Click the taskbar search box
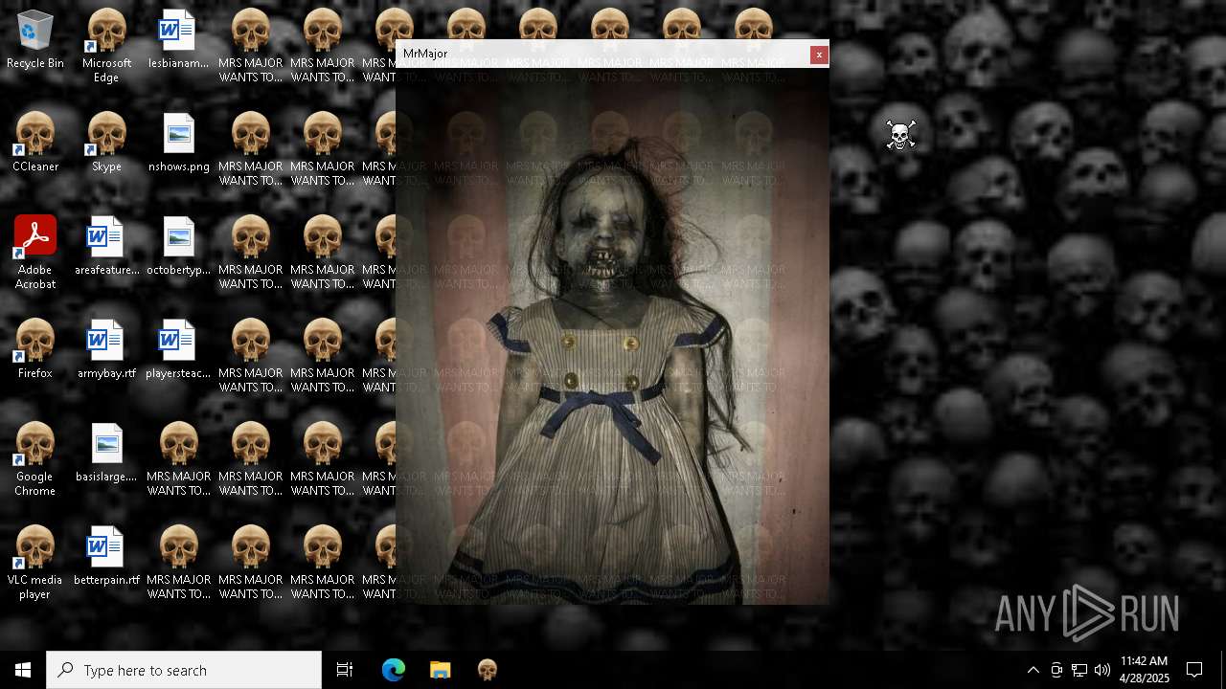 tap(184, 670)
